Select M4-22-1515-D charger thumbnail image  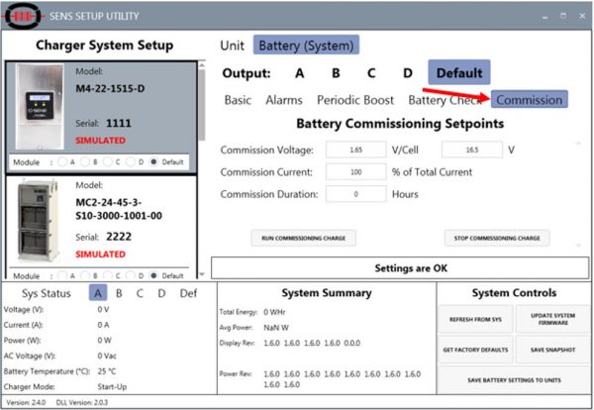coord(40,106)
